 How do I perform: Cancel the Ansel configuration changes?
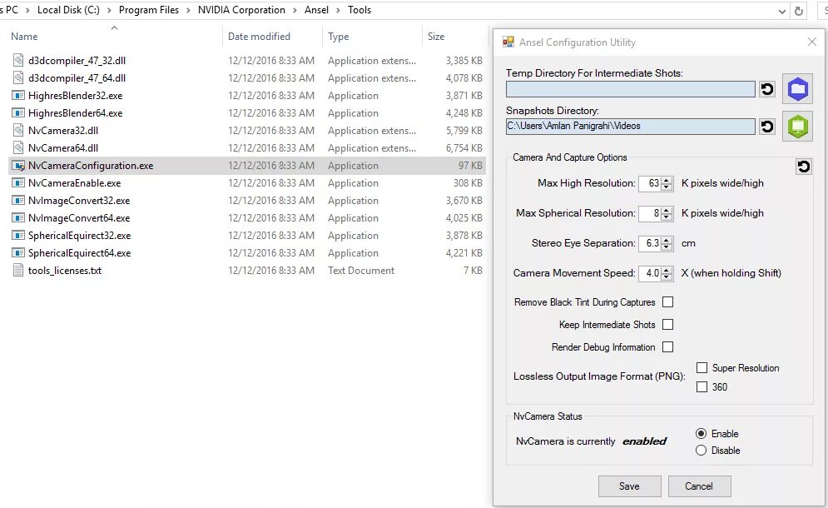point(699,486)
